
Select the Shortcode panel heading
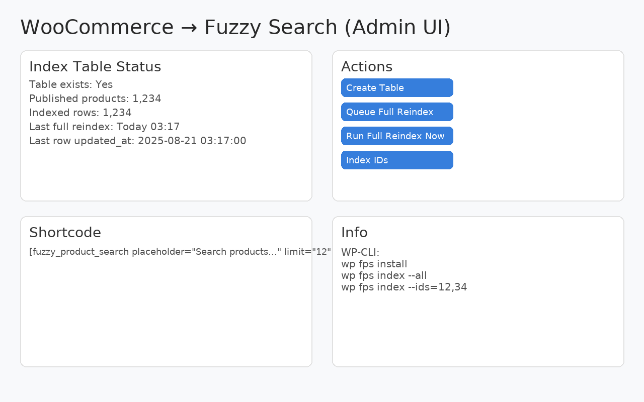click(65, 233)
